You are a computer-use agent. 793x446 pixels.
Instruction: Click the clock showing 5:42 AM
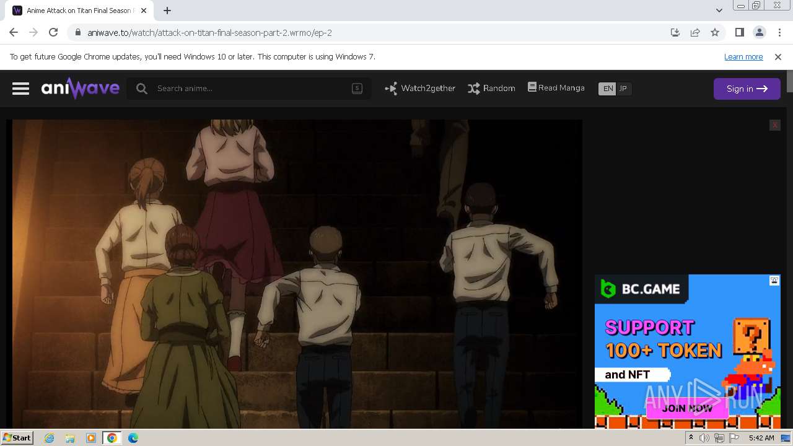point(761,438)
